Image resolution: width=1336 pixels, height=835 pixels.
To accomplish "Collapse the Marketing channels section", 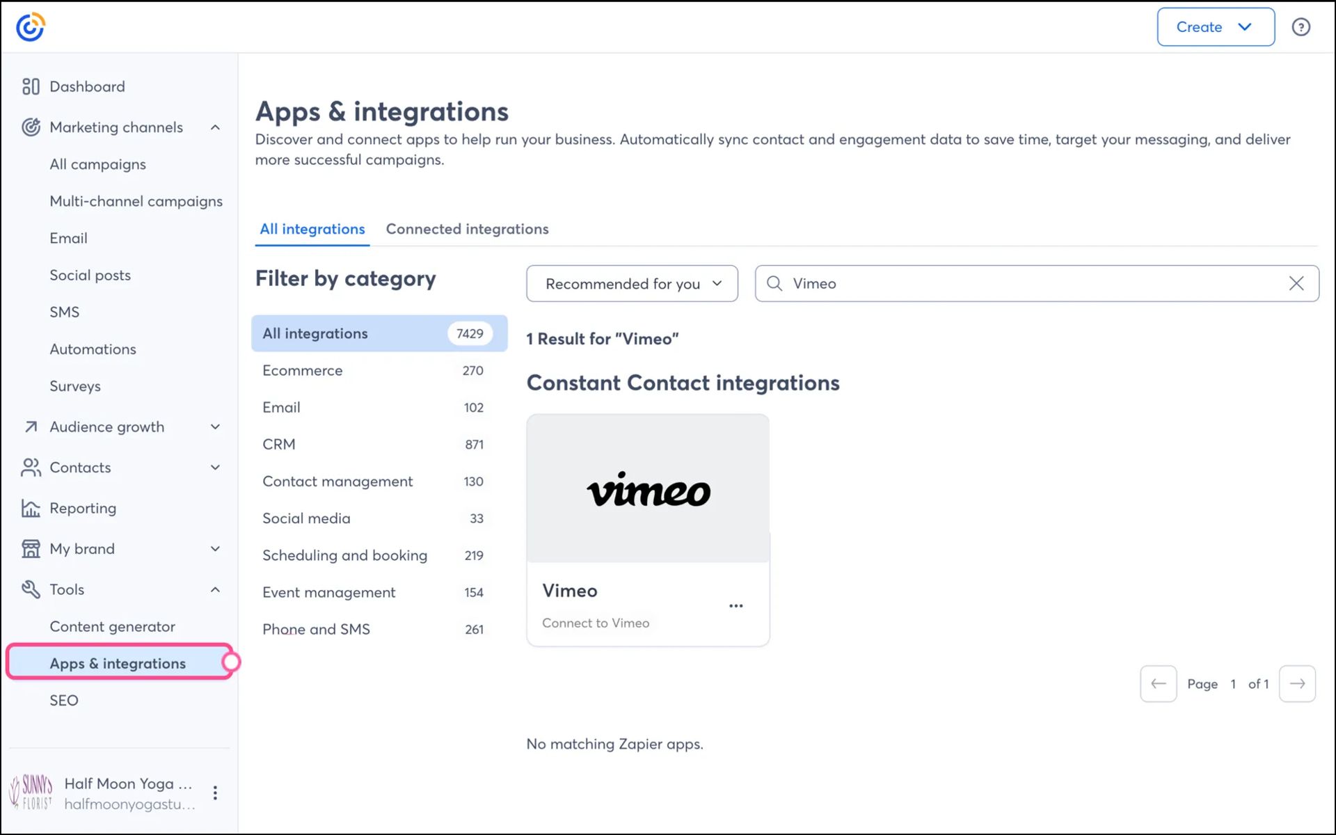I will click(x=215, y=127).
